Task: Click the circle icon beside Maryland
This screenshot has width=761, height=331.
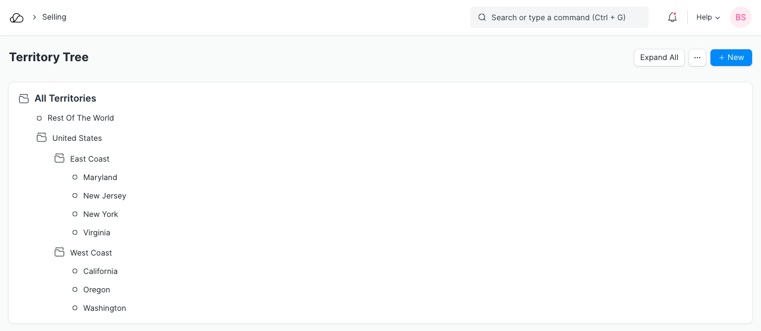Action: 75,178
